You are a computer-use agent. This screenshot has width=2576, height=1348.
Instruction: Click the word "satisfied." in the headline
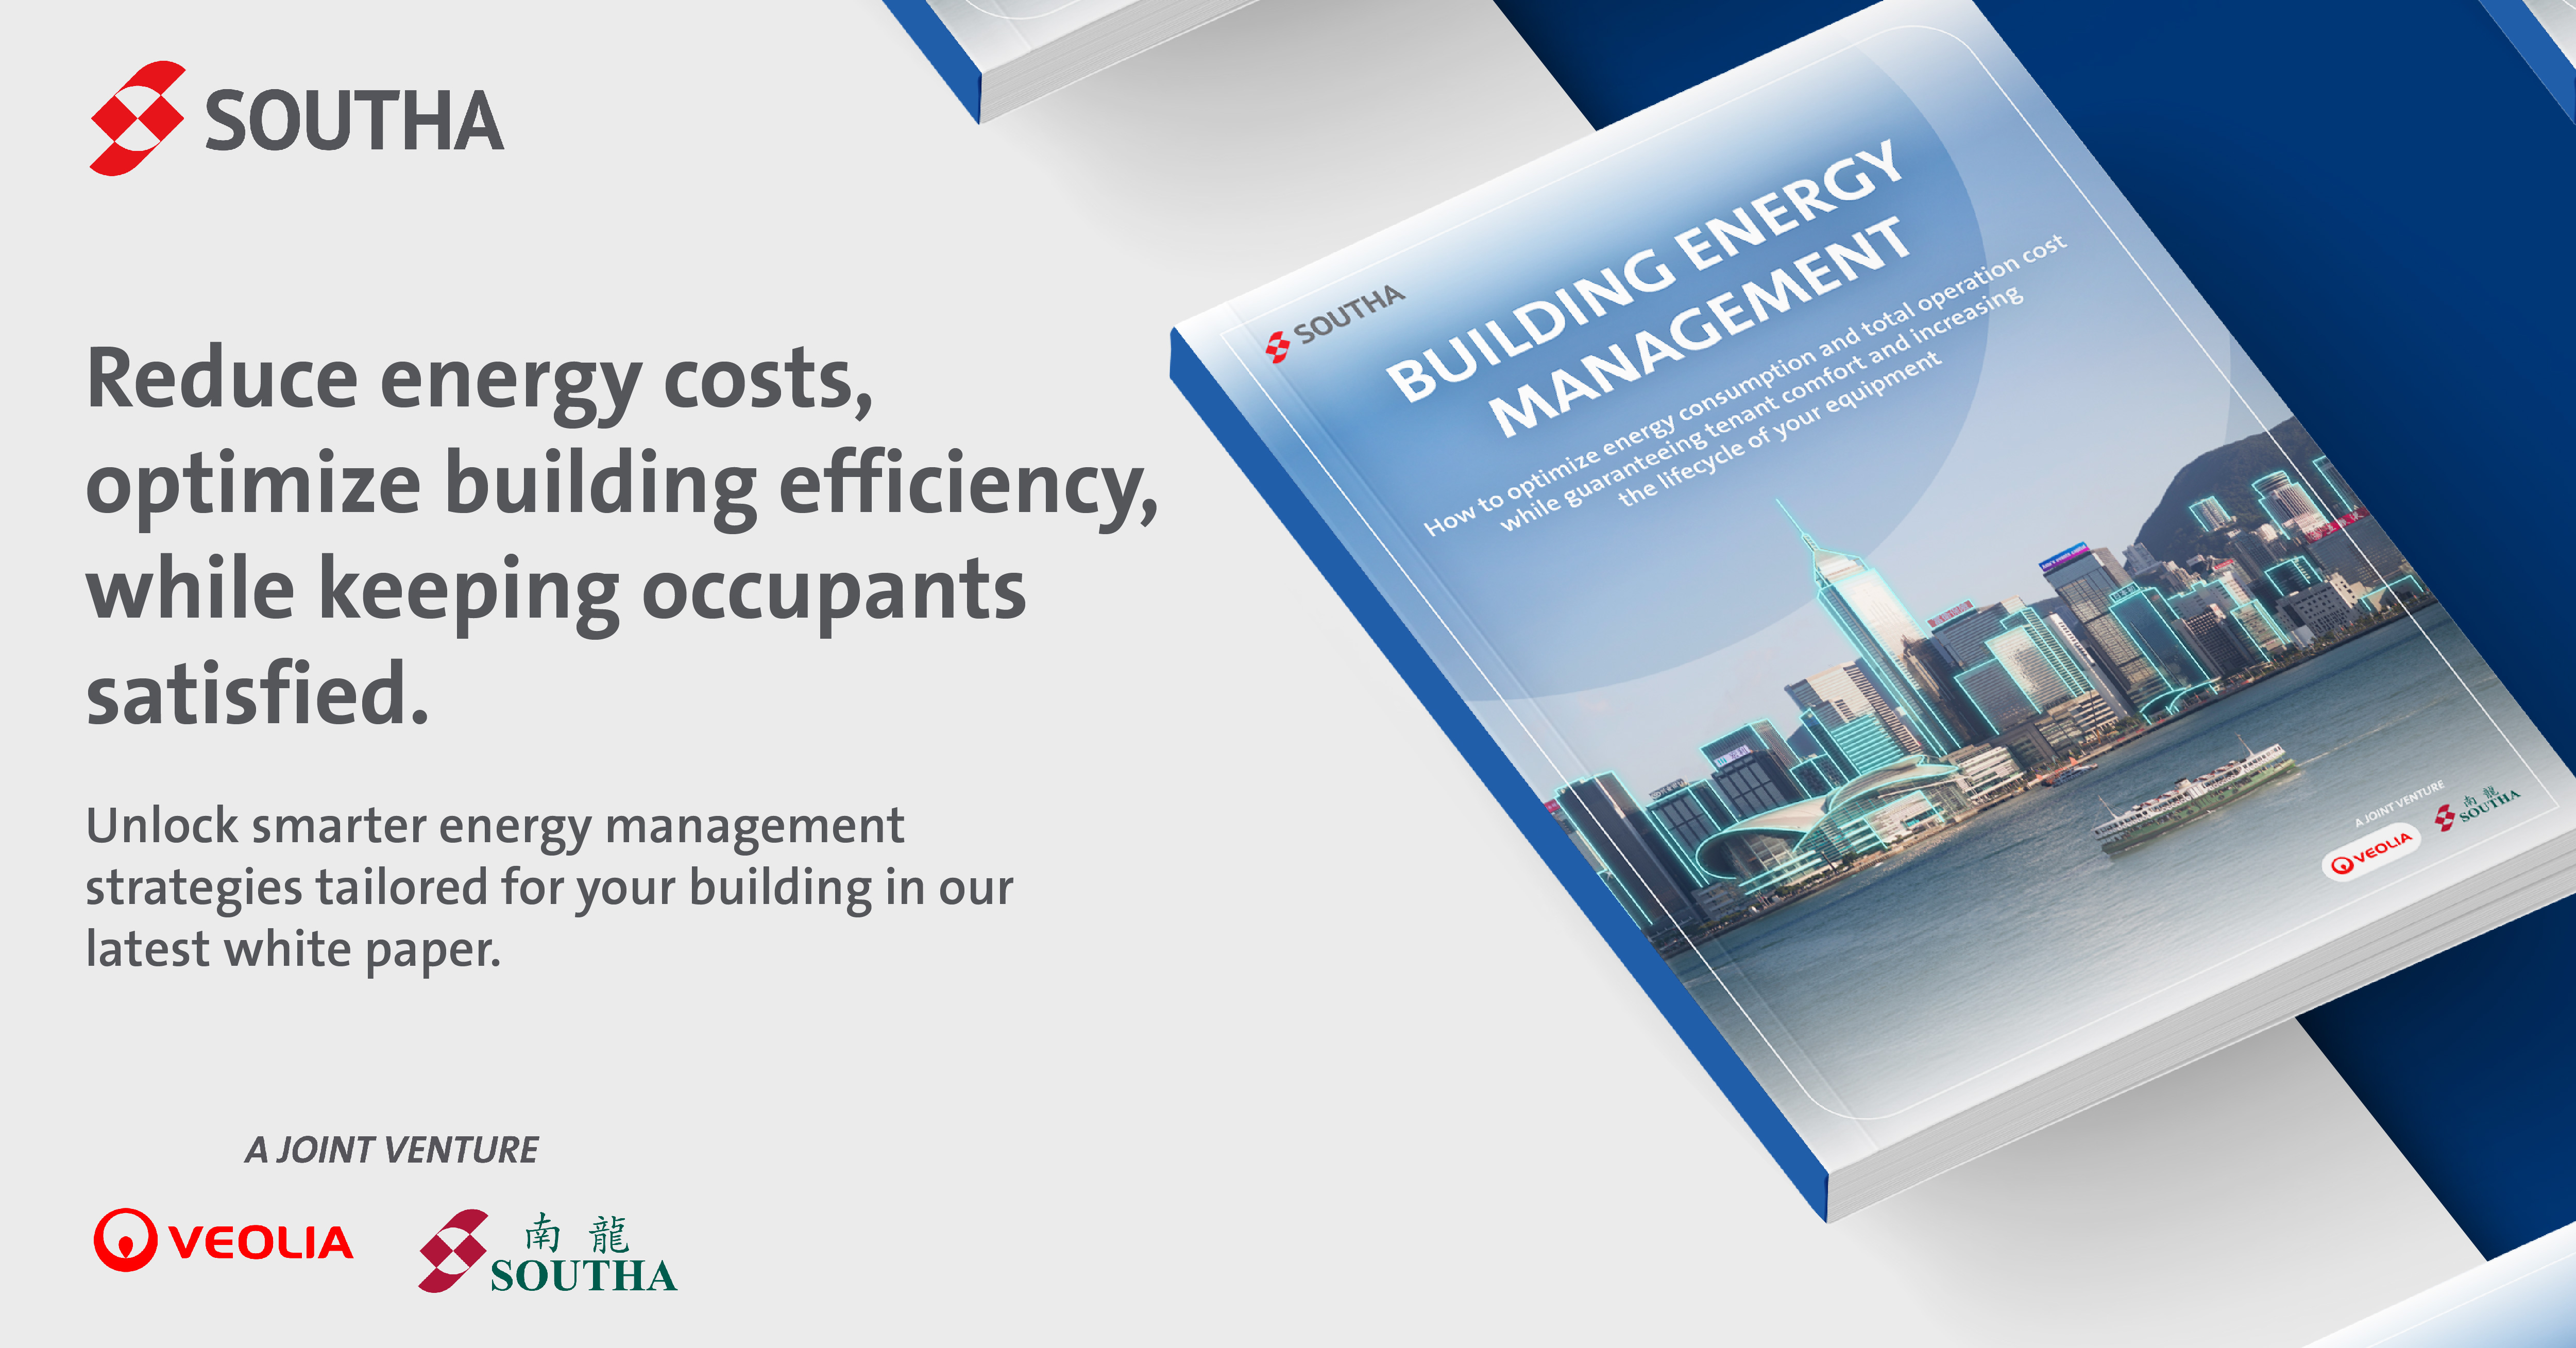(258, 694)
